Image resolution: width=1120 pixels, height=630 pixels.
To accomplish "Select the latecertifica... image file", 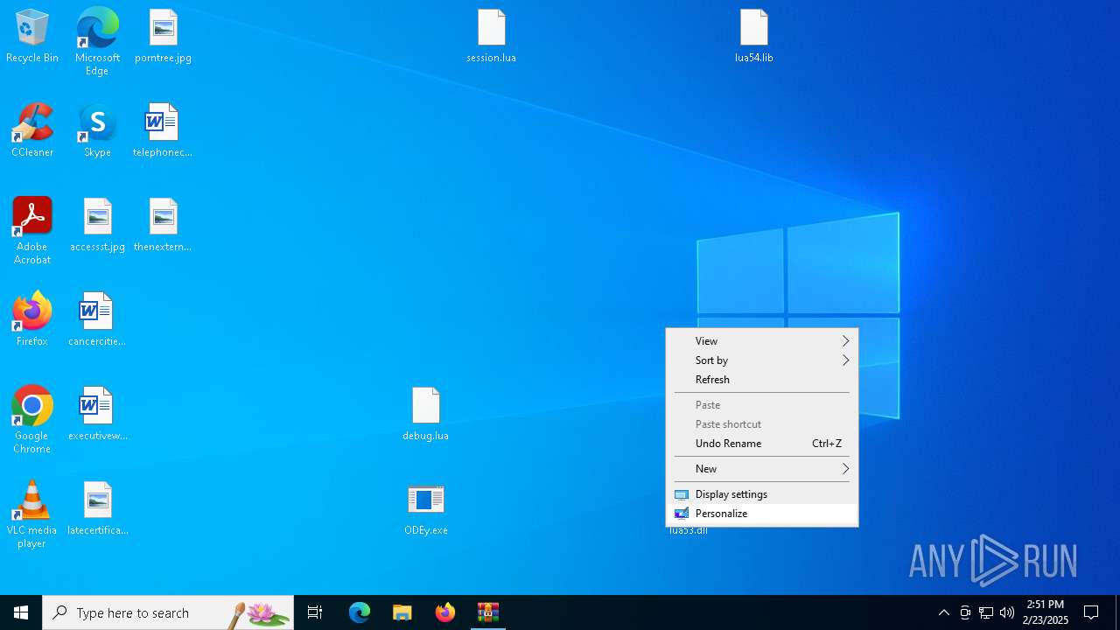I will [x=97, y=509].
